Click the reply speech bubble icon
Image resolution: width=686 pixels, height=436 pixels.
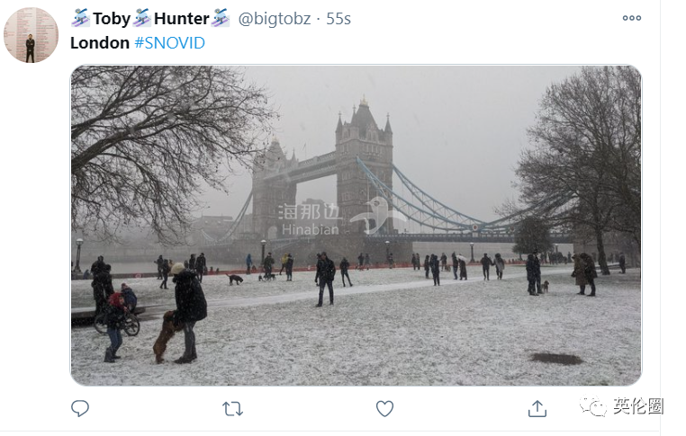pos(80,408)
